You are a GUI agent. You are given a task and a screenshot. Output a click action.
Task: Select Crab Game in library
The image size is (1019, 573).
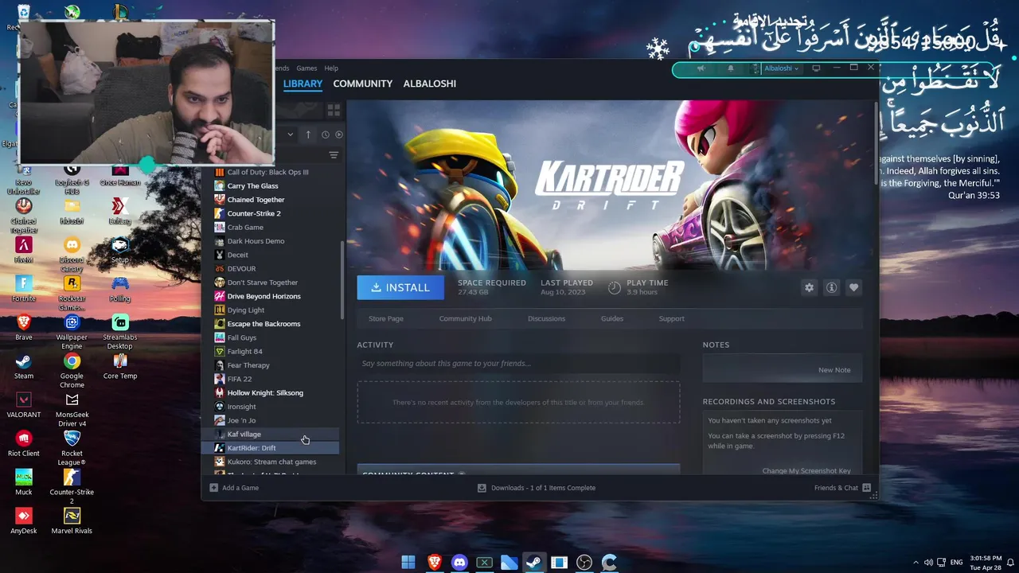tap(271, 227)
